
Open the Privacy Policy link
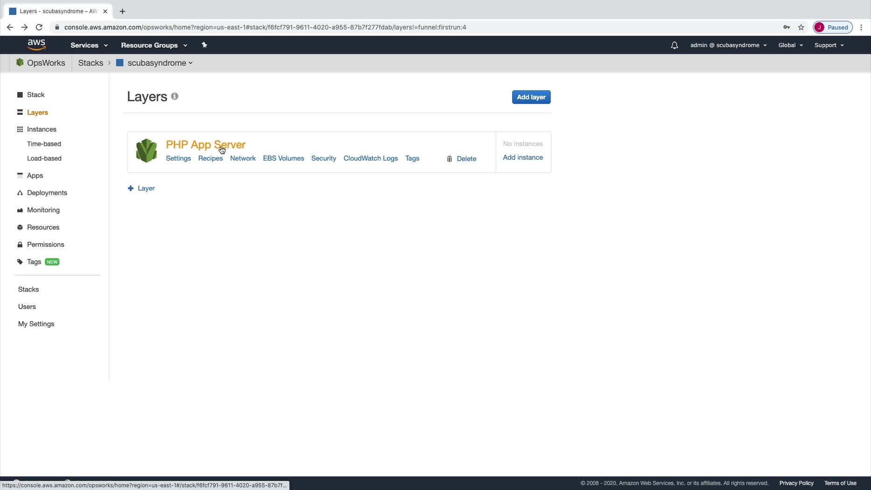click(796, 483)
